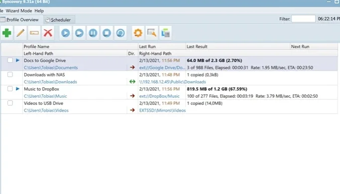Open program settings gear icon

click(x=138, y=33)
